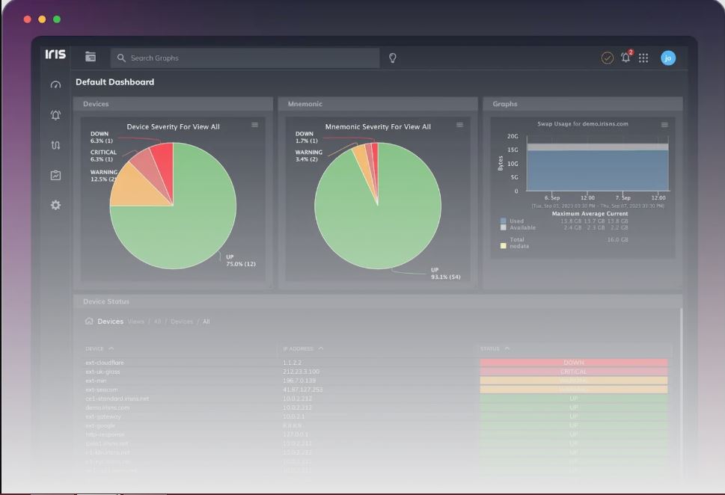The height and width of the screenshot is (495, 725).
Task: Open the Mnemonic Severity chart hamburger menu
Action: [459, 126]
